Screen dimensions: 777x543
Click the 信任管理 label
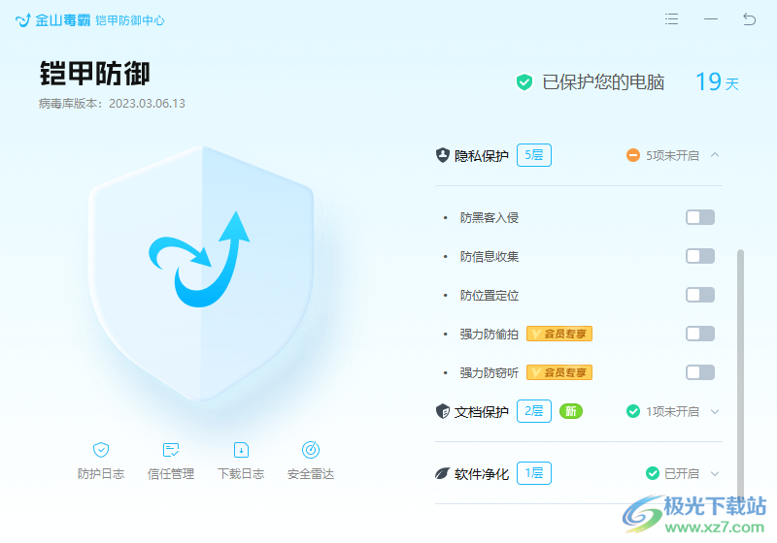point(171,474)
